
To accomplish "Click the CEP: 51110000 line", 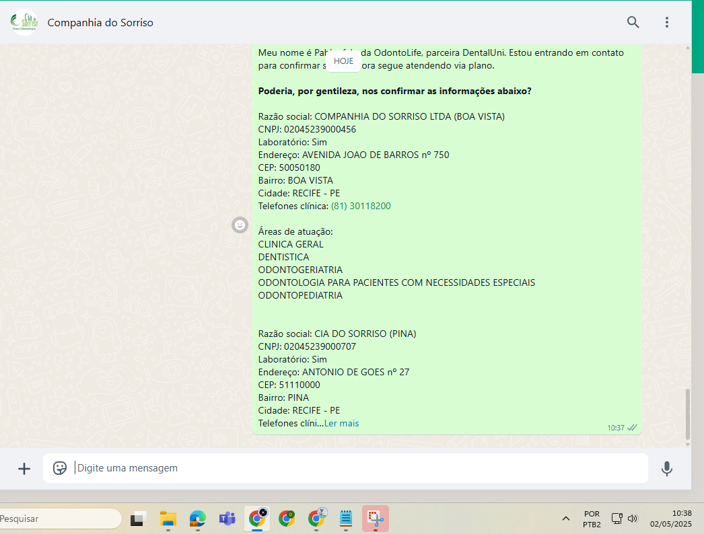I will pos(289,385).
